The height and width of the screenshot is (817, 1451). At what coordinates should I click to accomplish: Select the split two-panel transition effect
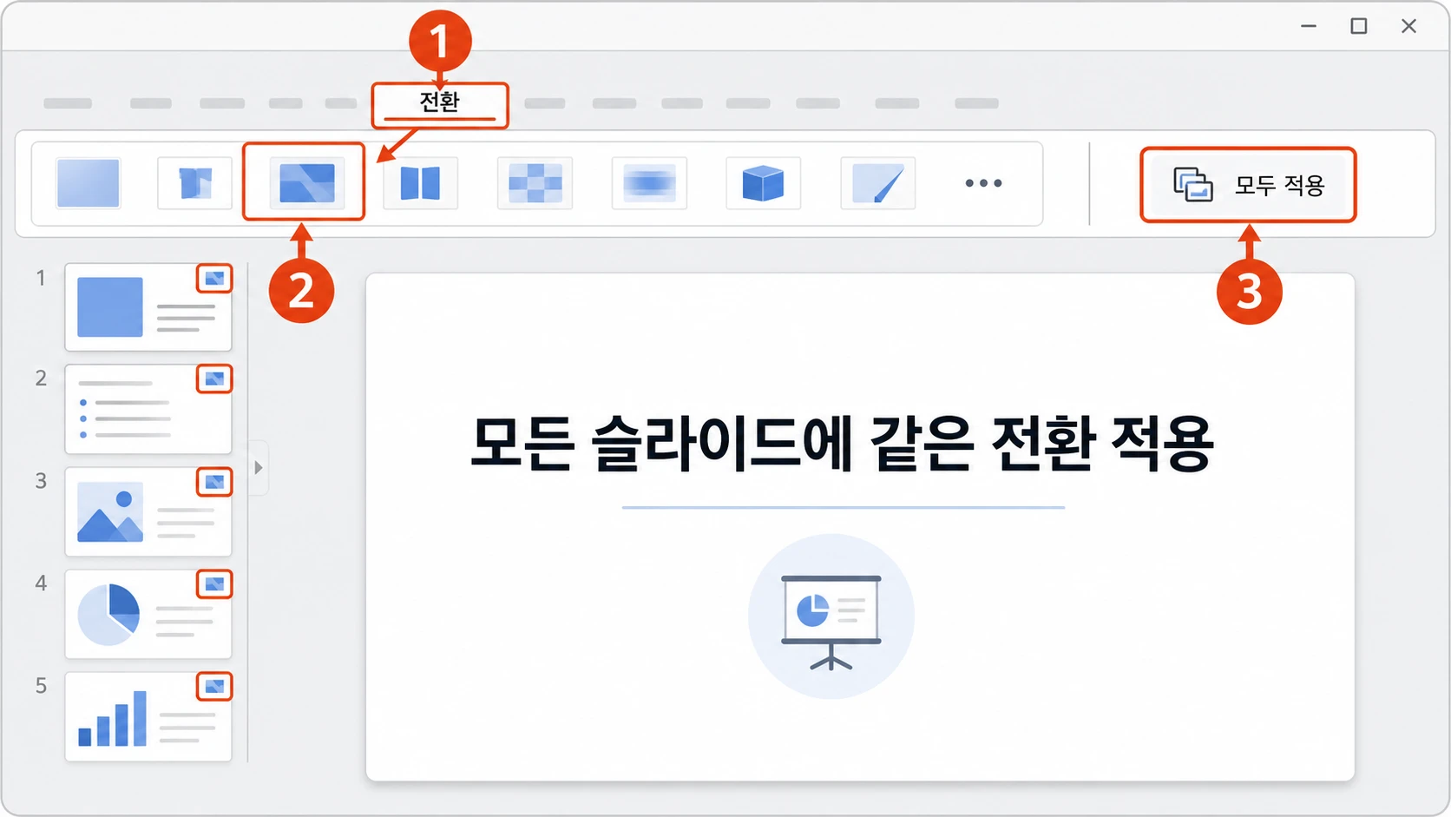pyautogui.click(x=420, y=183)
